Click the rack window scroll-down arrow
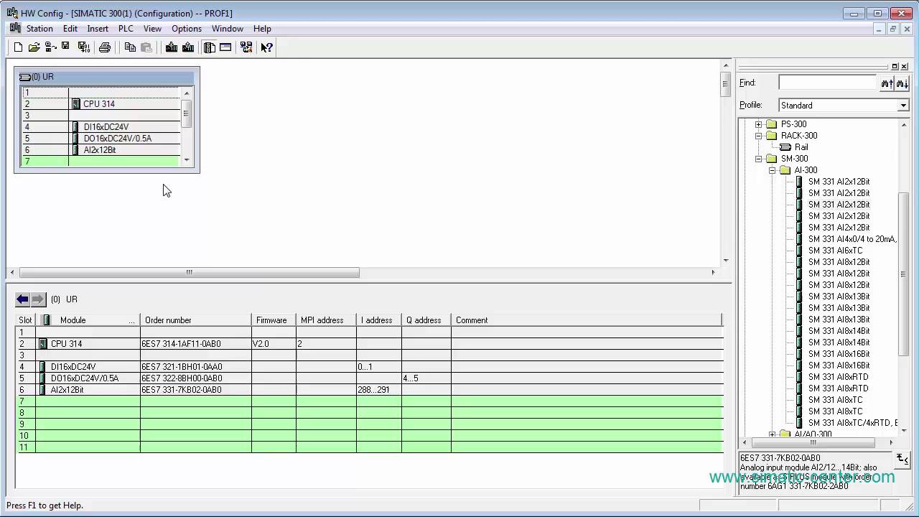The height and width of the screenshot is (517, 919). (187, 160)
